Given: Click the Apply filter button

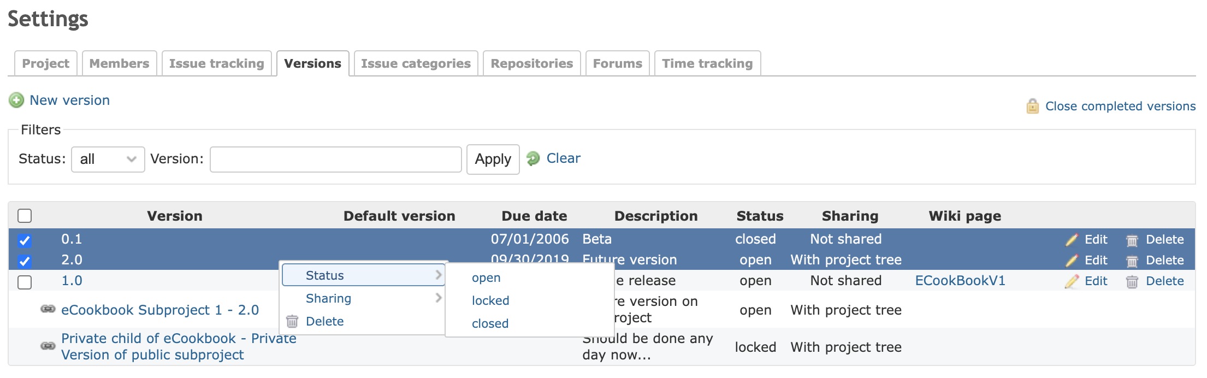Looking at the screenshot, I should (493, 160).
